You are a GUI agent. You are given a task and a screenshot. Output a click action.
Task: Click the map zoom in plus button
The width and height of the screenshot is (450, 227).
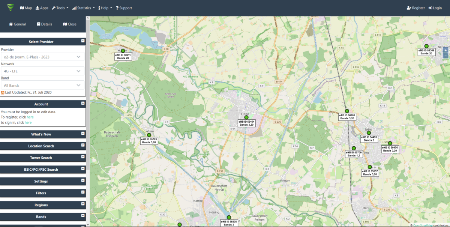tap(445, 50)
